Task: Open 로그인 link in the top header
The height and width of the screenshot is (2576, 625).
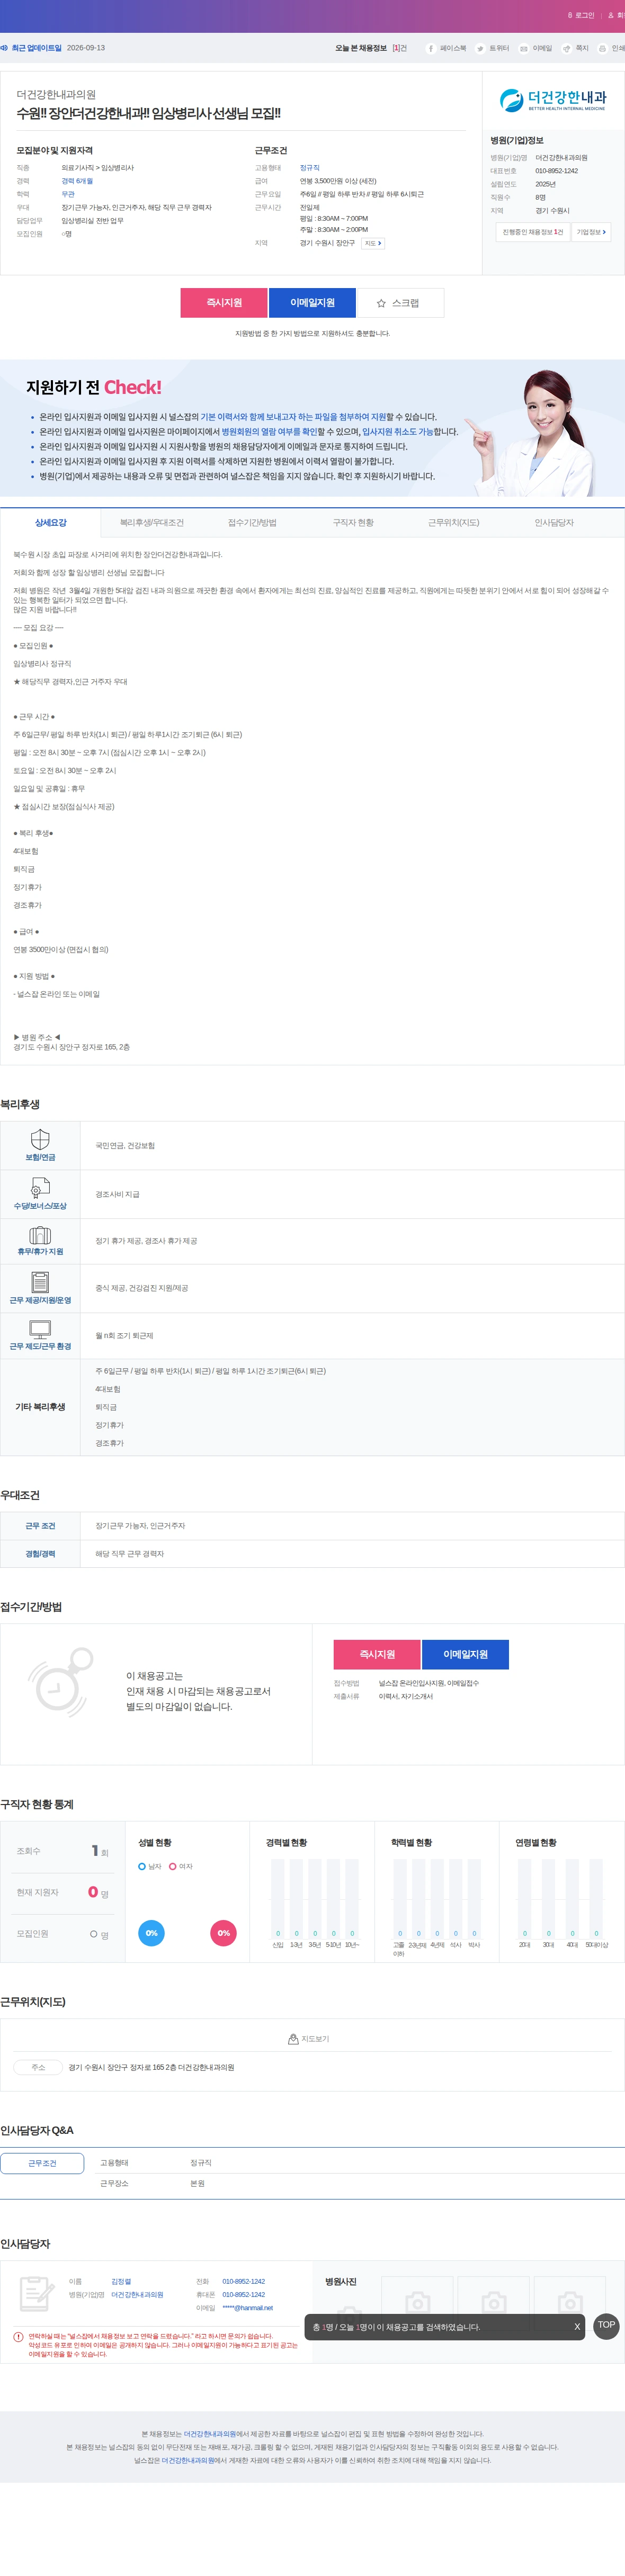Action: (x=584, y=16)
